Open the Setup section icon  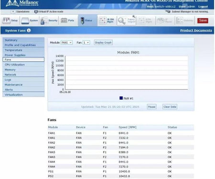coord(6,21)
